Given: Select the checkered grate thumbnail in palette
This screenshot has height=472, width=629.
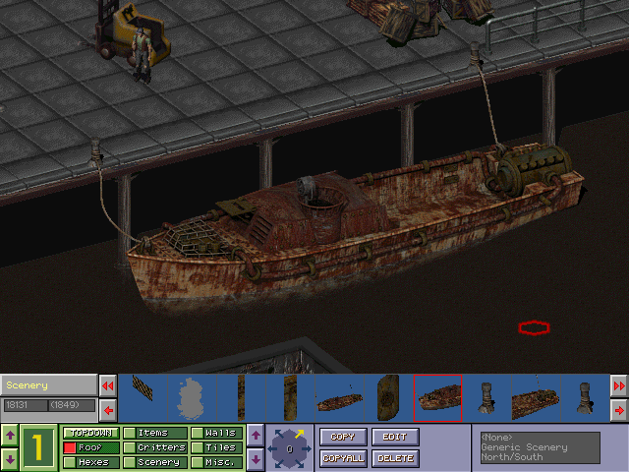Looking at the screenshot, I should 143,397.
